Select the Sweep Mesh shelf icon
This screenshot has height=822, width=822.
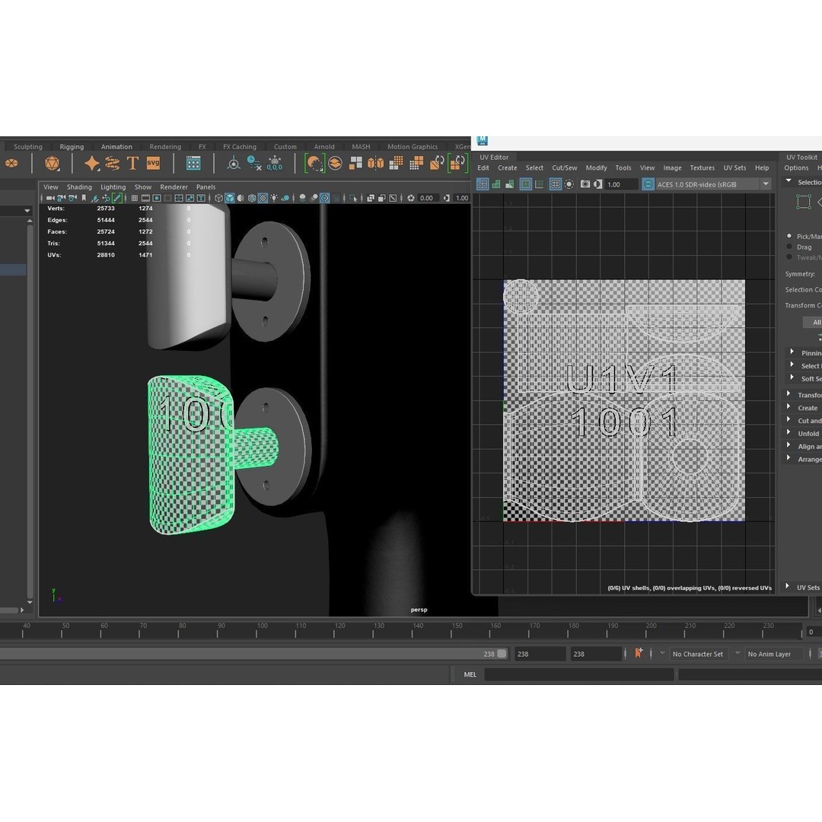click(112, 163)
